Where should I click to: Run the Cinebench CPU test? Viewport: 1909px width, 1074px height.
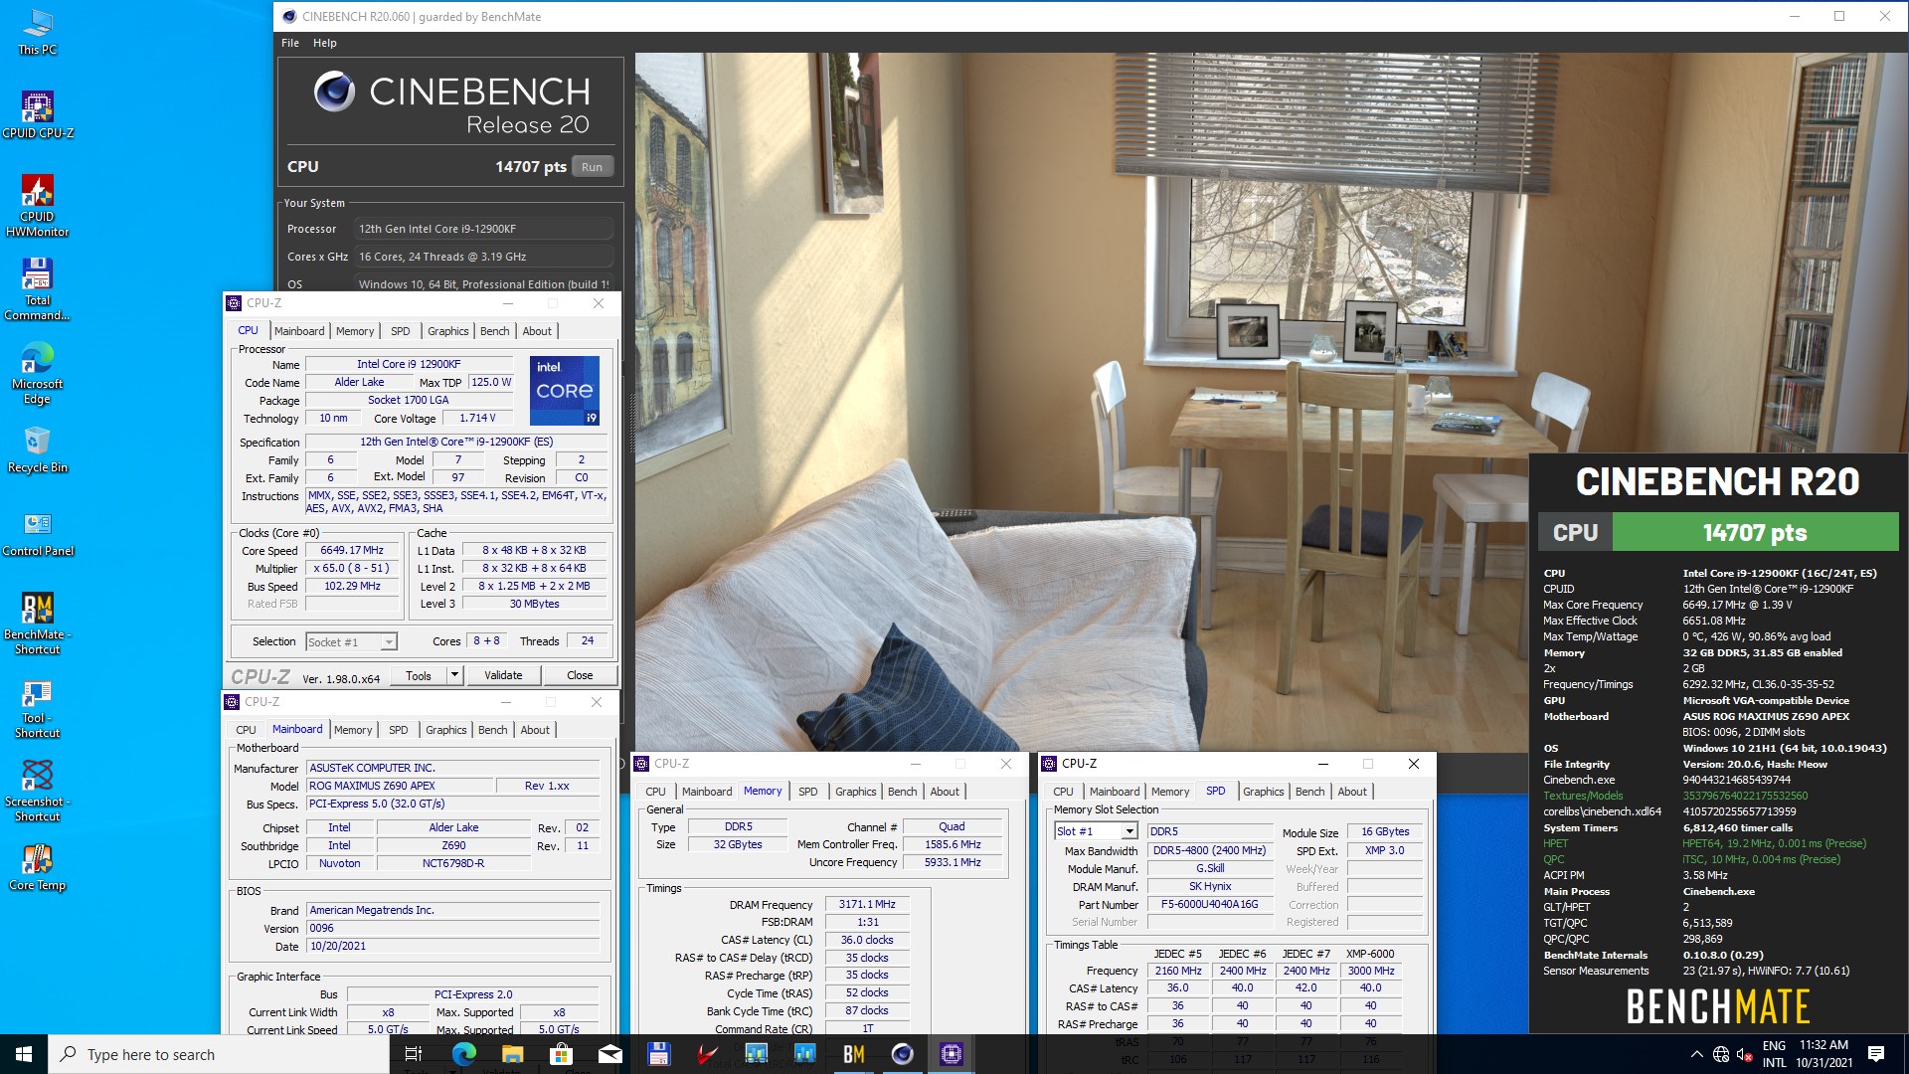pos(592,167)
